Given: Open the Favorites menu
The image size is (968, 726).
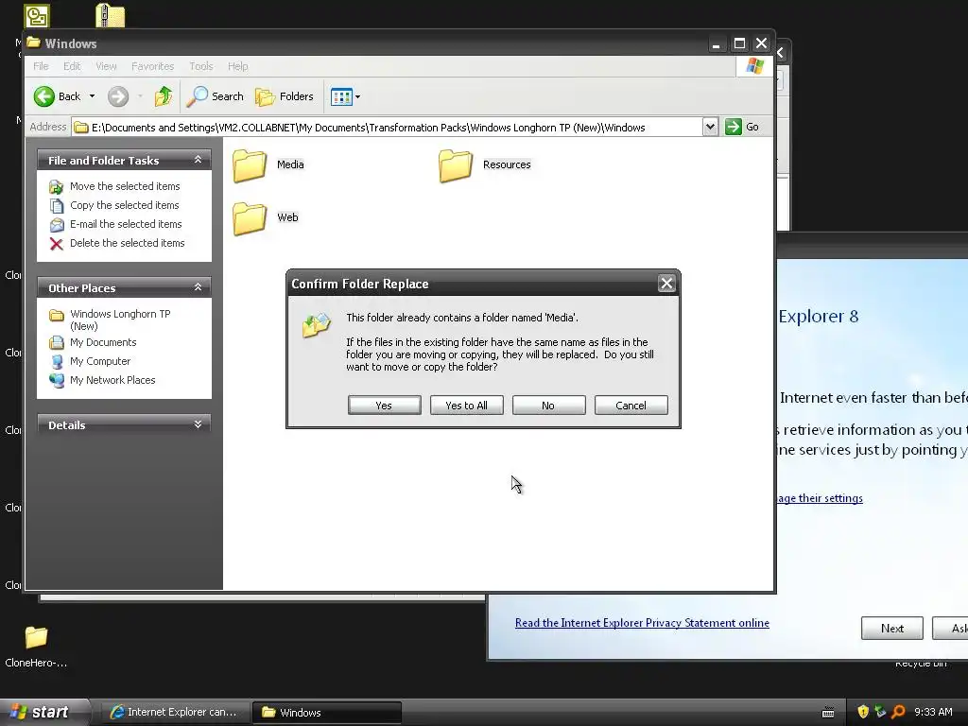Looking at the screenshot, I should 152,66.
